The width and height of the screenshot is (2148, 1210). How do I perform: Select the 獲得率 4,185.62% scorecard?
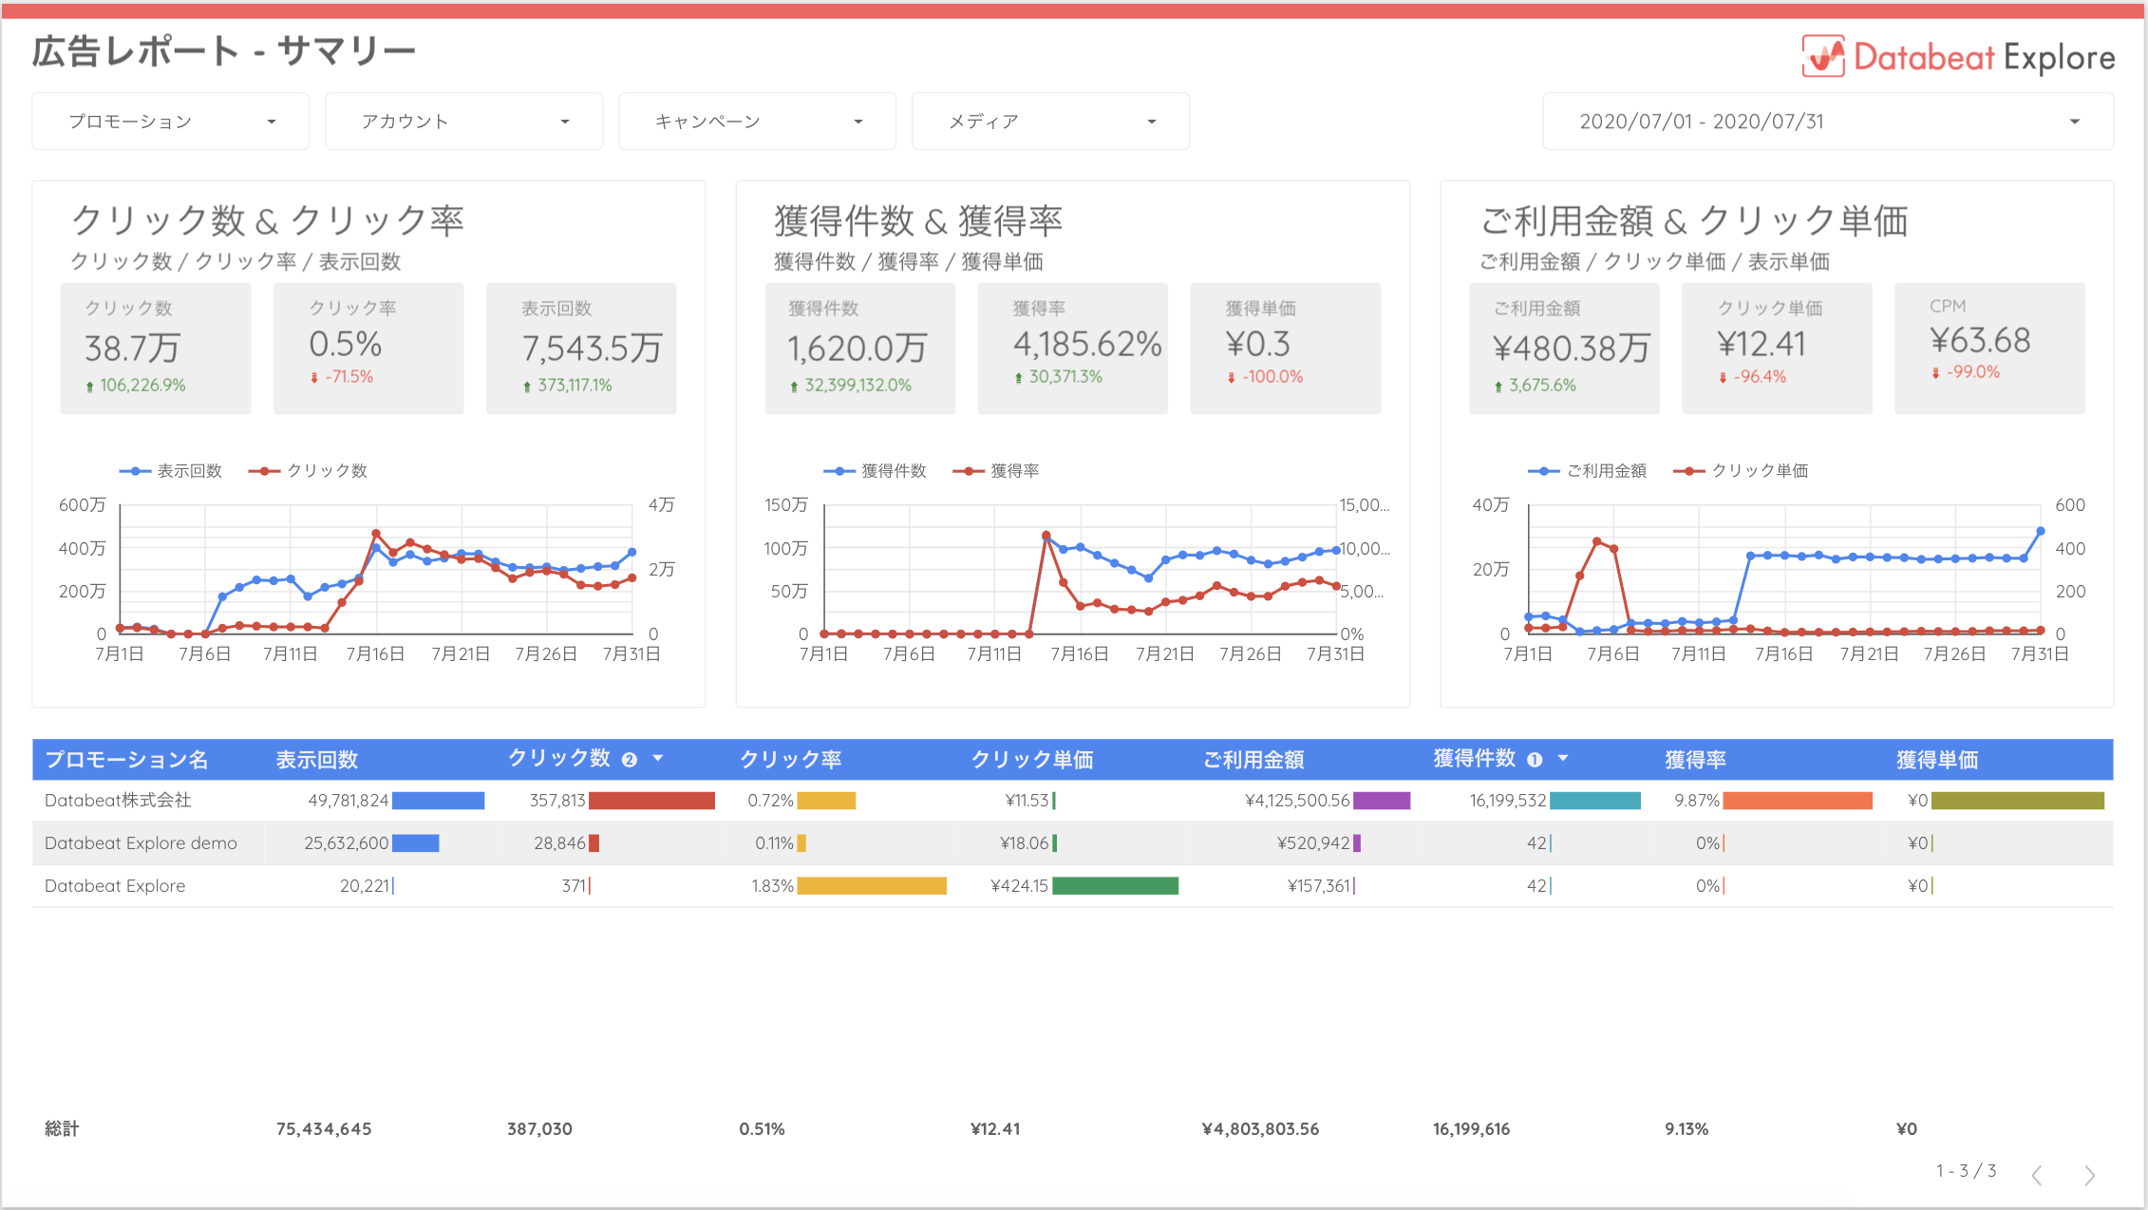coord(1073,349)
